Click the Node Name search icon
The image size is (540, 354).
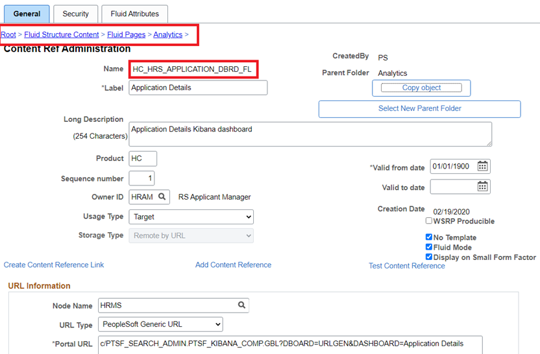241,305
